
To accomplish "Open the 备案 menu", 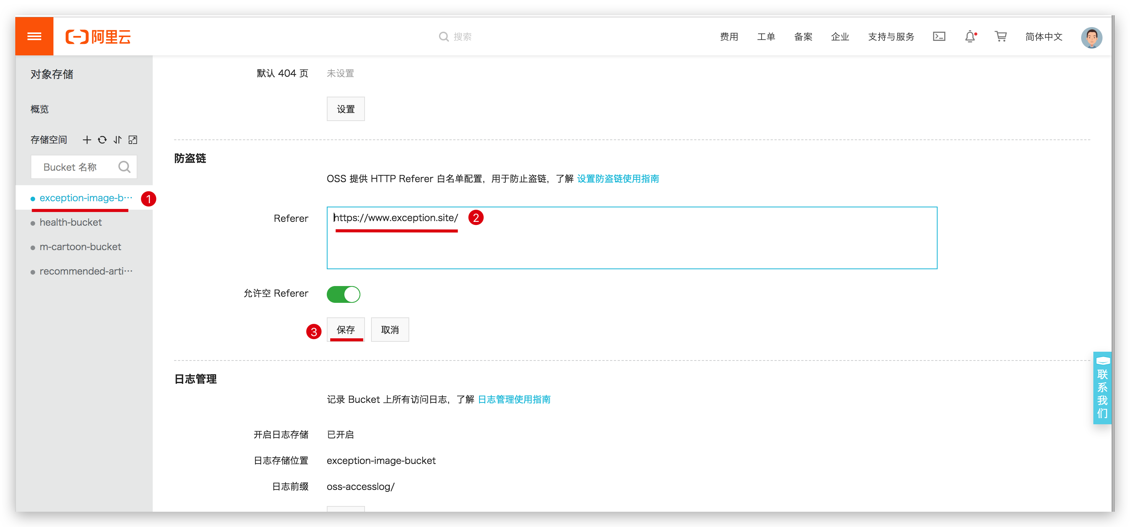I will click(803, 37).
